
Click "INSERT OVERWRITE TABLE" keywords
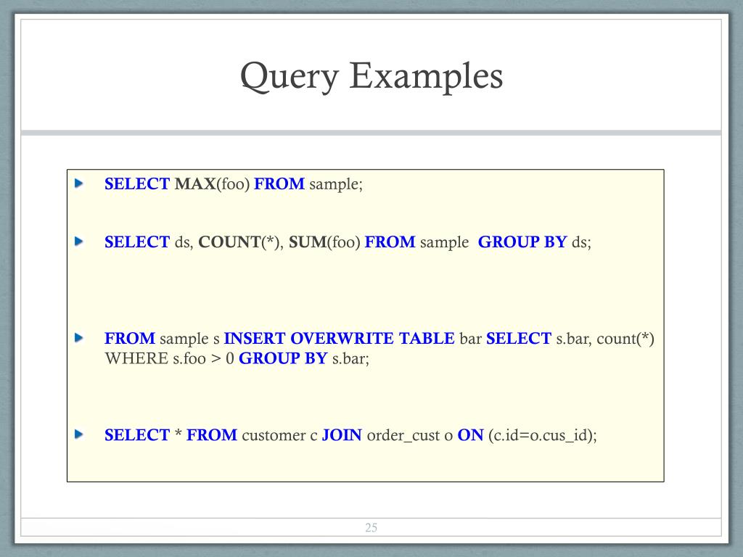pos(340,338)
